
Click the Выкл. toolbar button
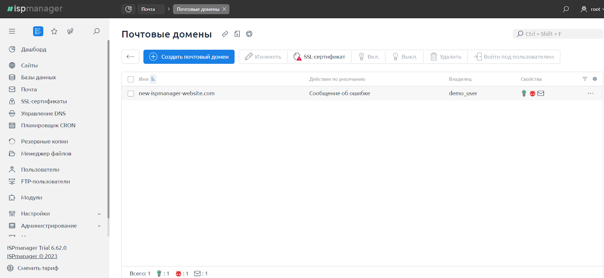coord(405,57)
